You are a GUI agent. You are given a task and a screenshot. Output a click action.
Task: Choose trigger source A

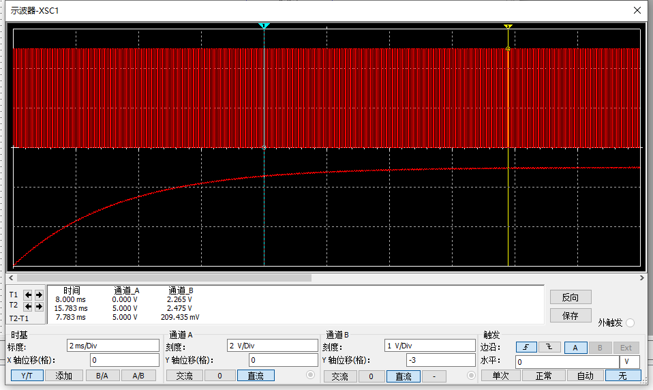pos(575,347)
